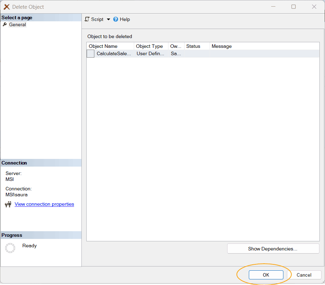The height and width of the screenshot is (285, 325).
Task: Open the Show Dependencies dialog
Action: coord(273,248)
